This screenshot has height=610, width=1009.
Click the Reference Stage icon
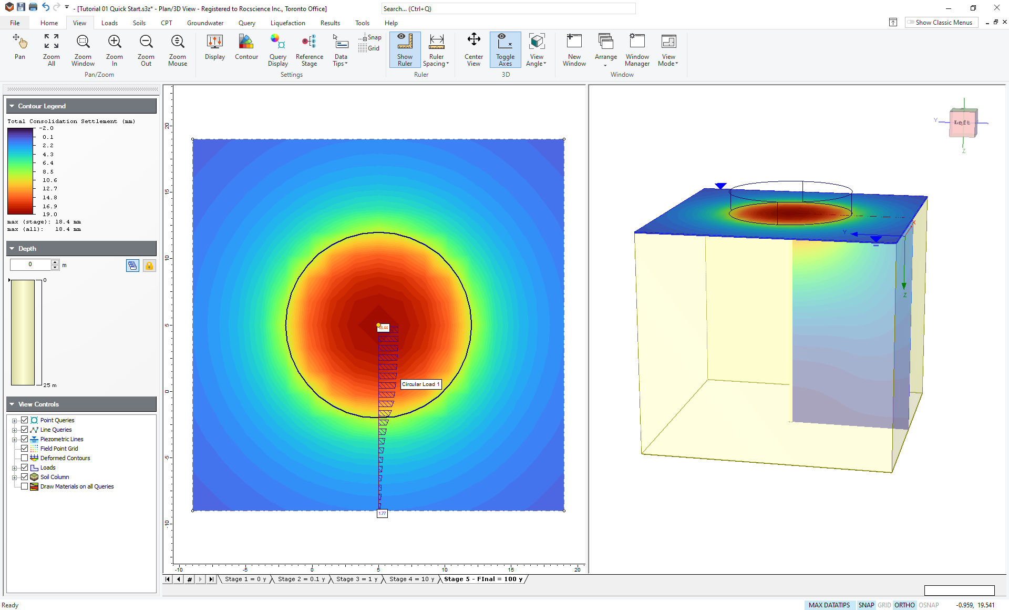click(x=309, y=49)
